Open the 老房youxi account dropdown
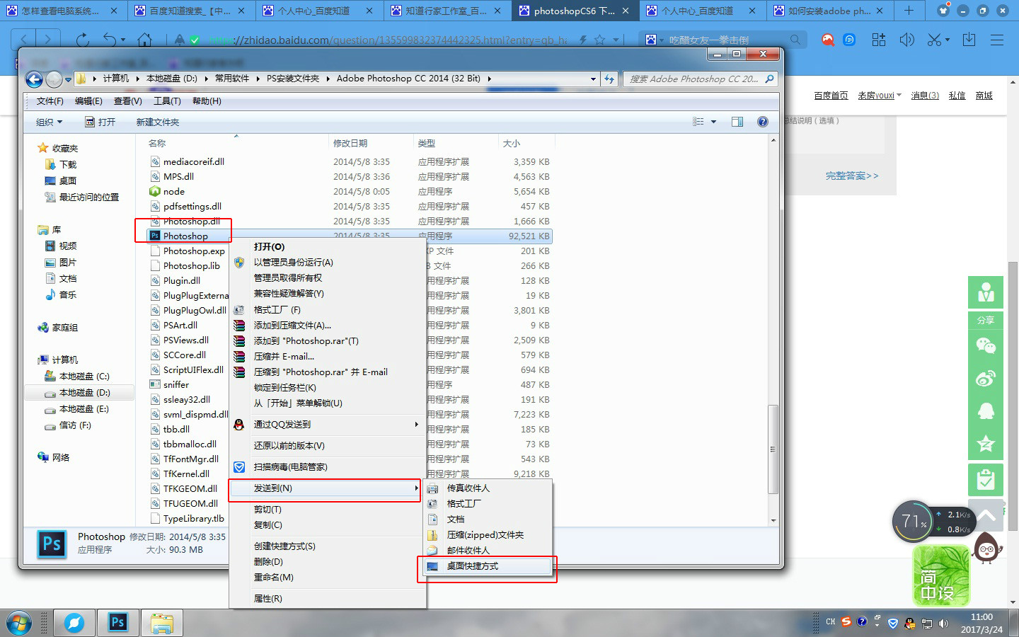 (x=880, y=96)
